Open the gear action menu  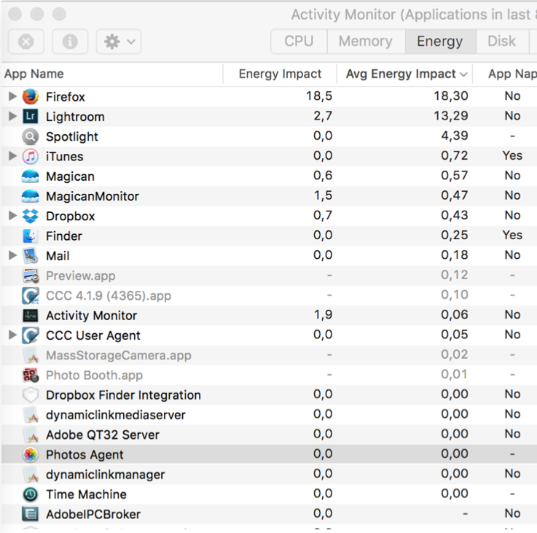(x=119, y=42)
